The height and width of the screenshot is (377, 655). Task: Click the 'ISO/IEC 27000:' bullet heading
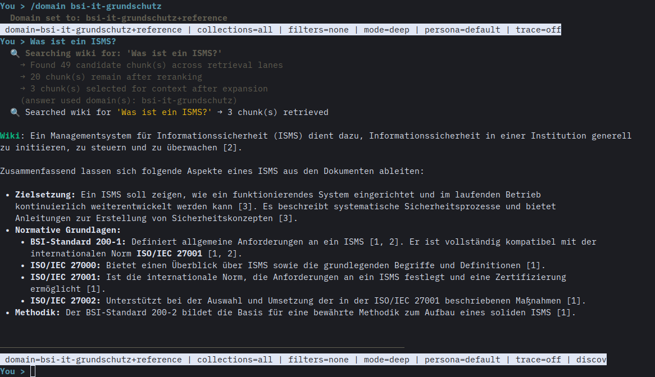point(65,265)
